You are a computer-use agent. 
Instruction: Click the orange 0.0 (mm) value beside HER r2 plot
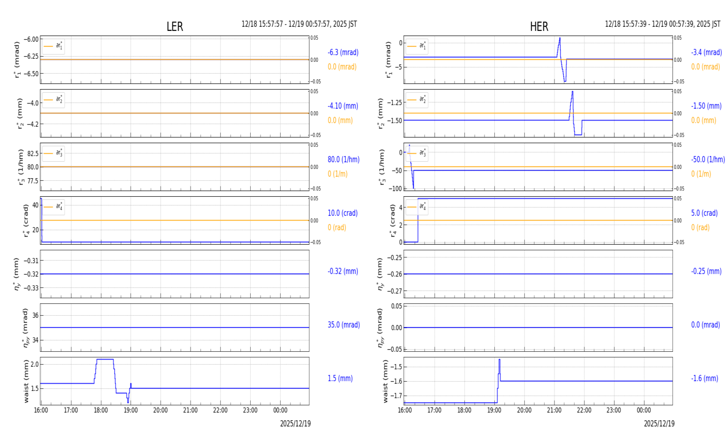703,121
